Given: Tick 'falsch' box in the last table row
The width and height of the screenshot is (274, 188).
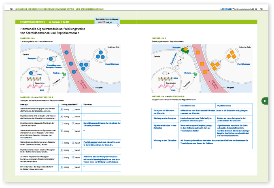Looking at the screenshot, I should click(x=73, y=167).
